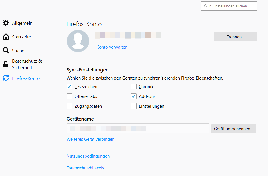268x176 pixels.
Task: Click the Allgemein gear icon
Action: (x=6, y=23)
